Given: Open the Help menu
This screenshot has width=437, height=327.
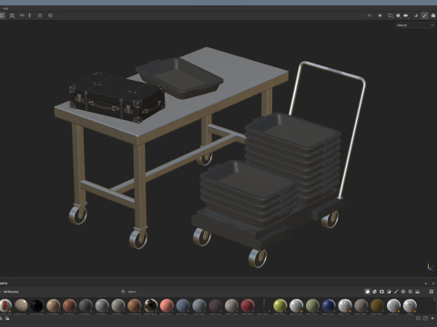Looking at the screenshot, I should pyautogui.click(x=5, y=8).
